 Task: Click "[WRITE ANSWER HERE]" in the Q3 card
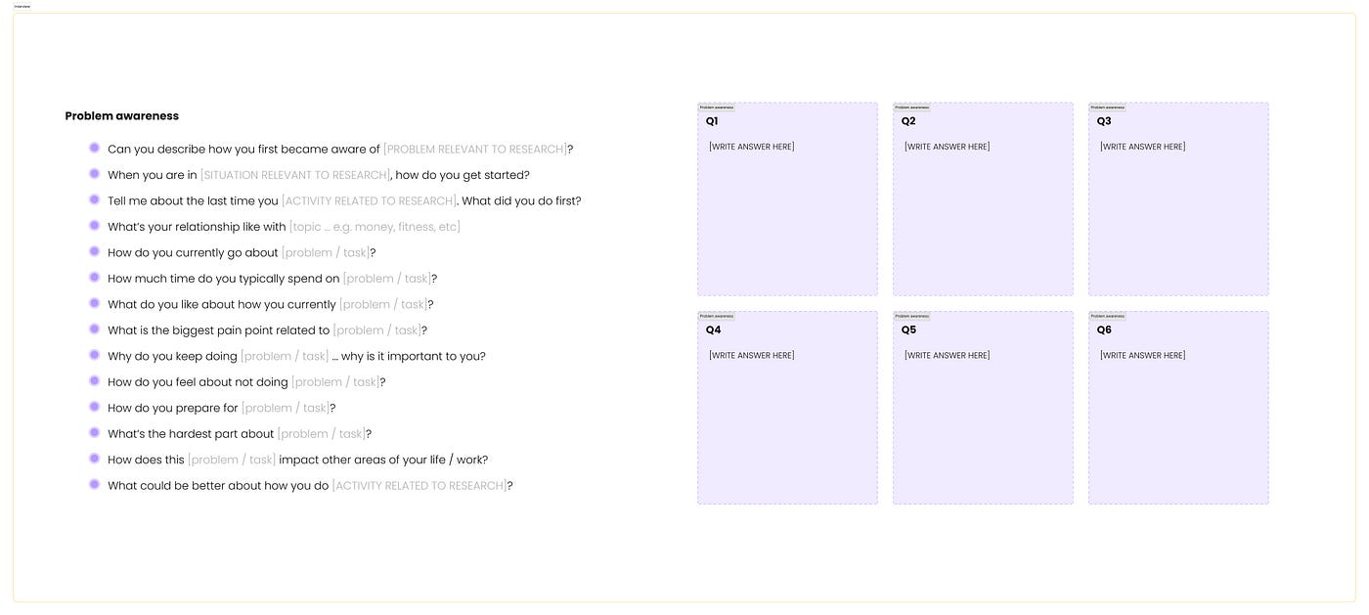(x=1142, y=147)
